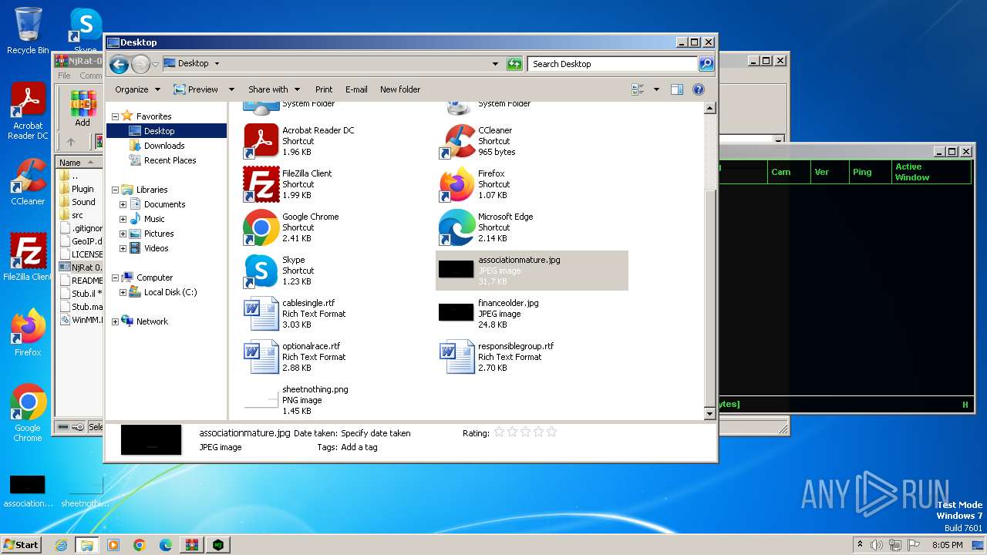
Task: Select associationmature.jpg in Explorer list
Action: coord(532,271)
